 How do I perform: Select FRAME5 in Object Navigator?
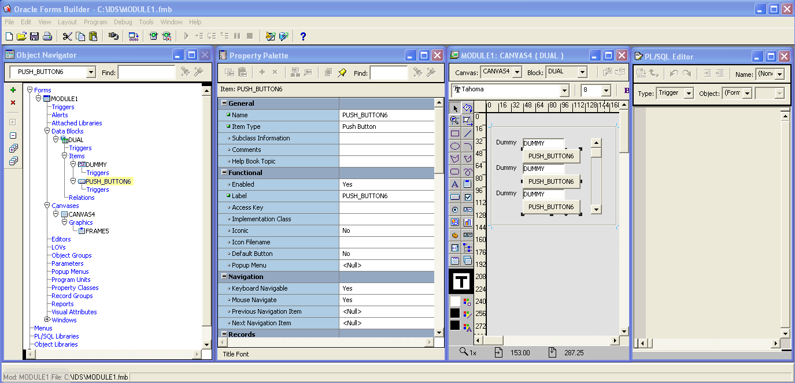[97, 231]
